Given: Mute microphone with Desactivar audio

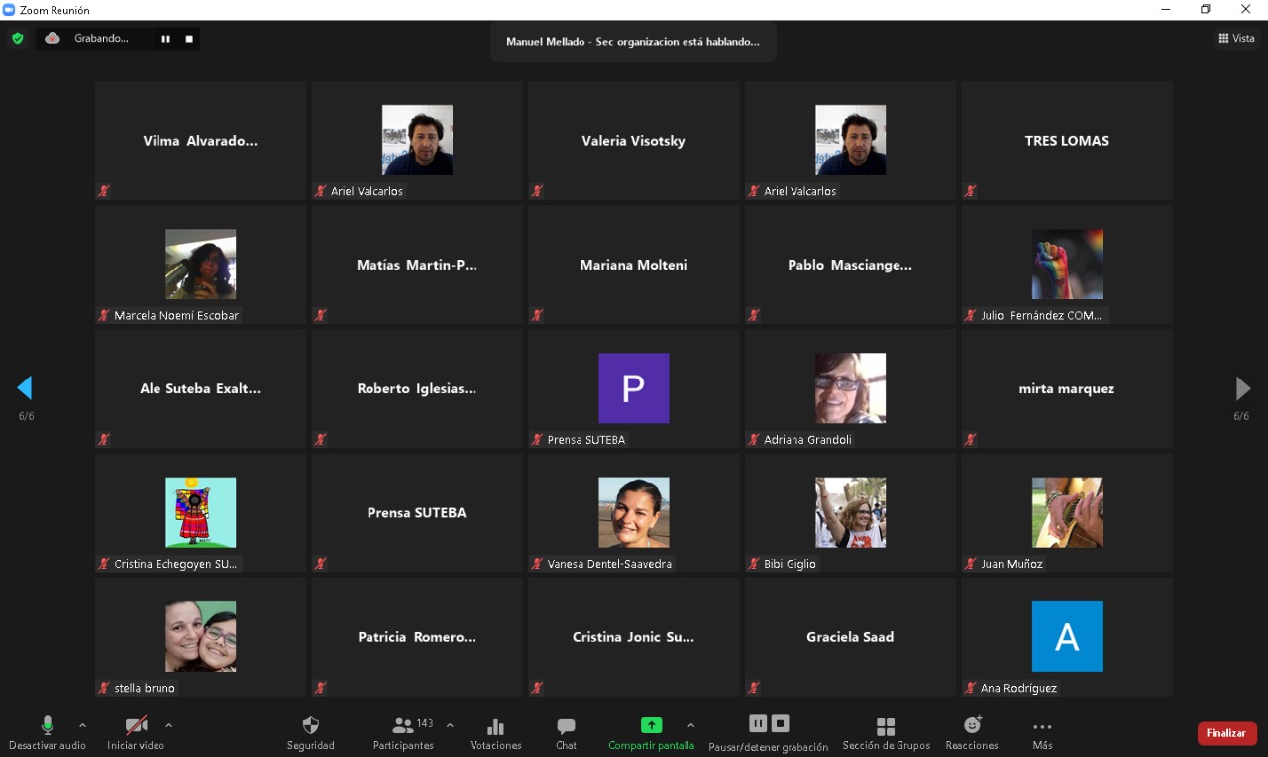Looking at the screenshot, I should (47, 726).
